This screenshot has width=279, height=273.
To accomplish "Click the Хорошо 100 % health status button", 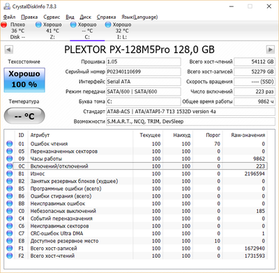I will (24, 80).
